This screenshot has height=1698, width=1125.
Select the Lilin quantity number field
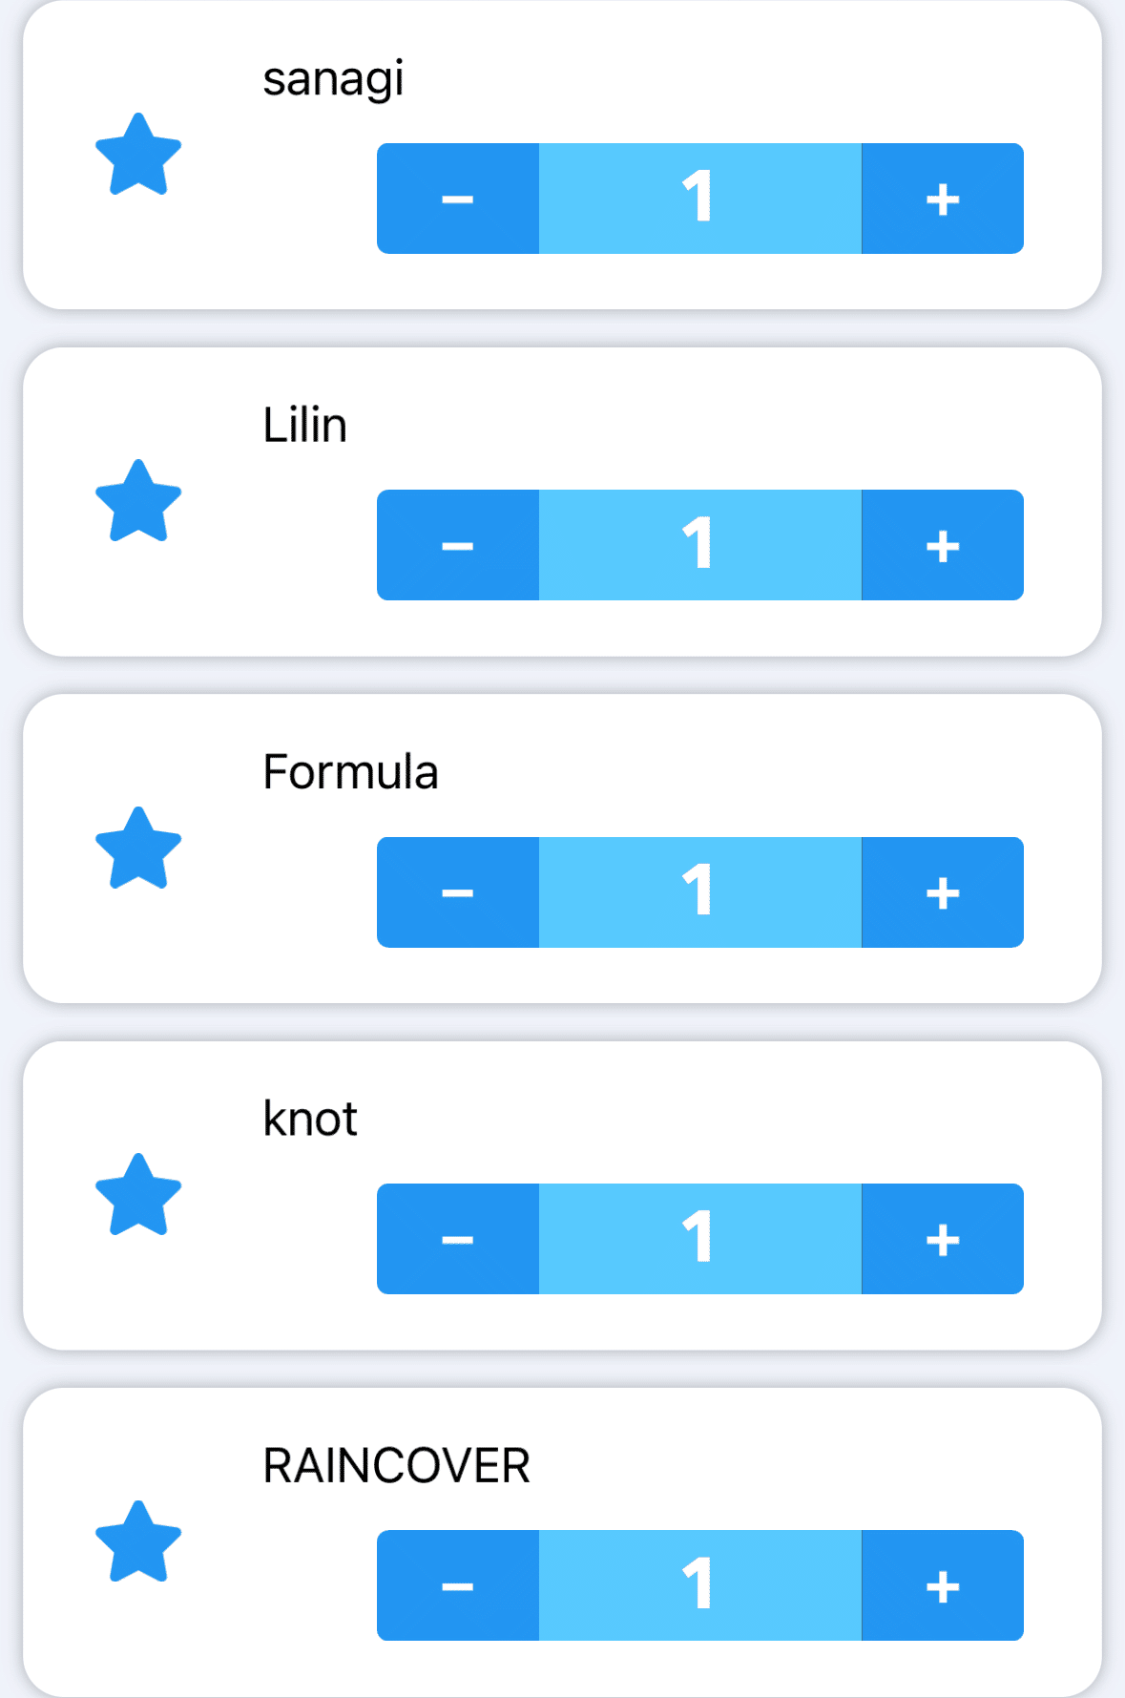tap(699, 545)
